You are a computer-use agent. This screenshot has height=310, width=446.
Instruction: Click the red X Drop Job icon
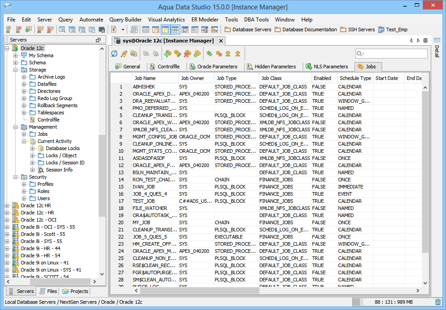tap(188, 54)
